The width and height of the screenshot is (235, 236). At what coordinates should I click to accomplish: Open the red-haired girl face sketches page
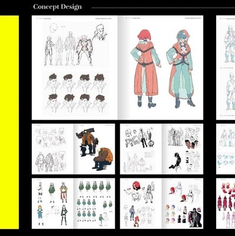pyautogui.click(x=141, y=204)
